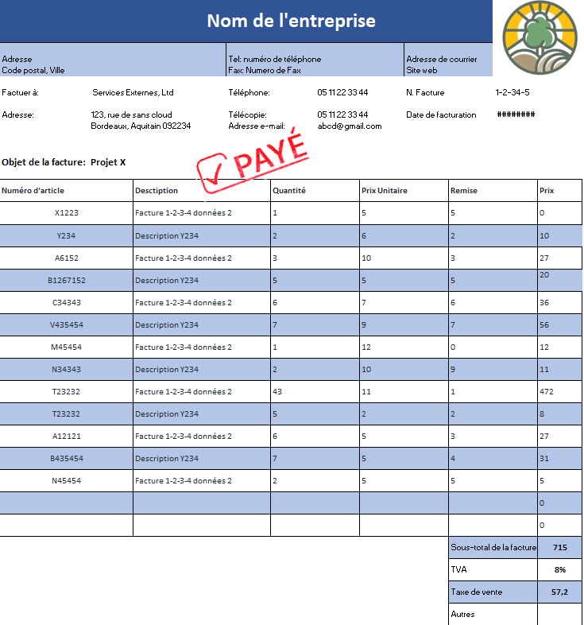Select the red PAYÉ stamp image

pos(253,161)
